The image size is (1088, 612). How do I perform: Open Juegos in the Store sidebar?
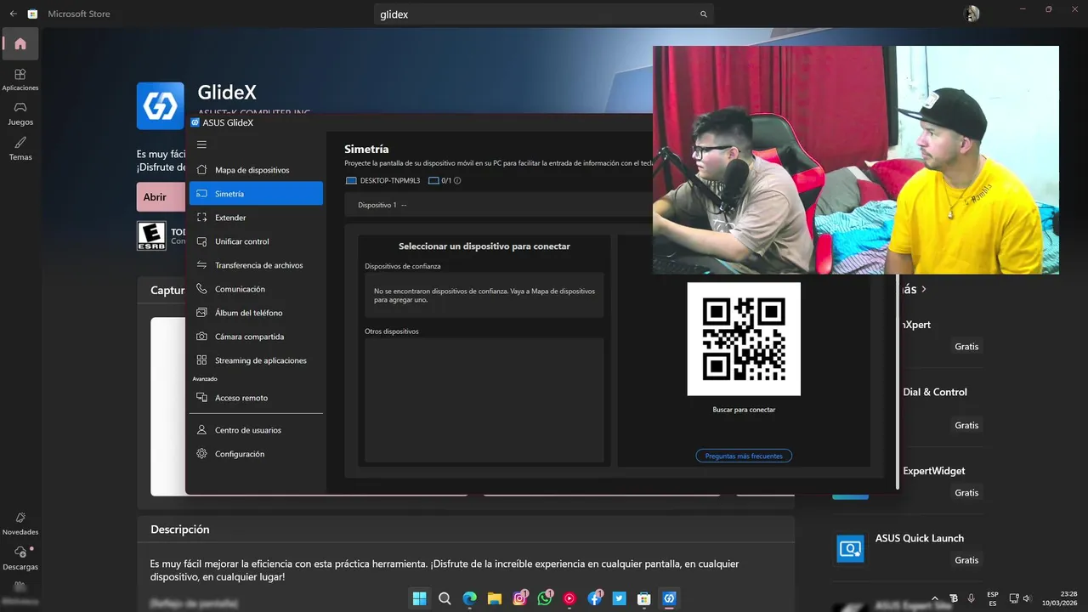point(20,114)
